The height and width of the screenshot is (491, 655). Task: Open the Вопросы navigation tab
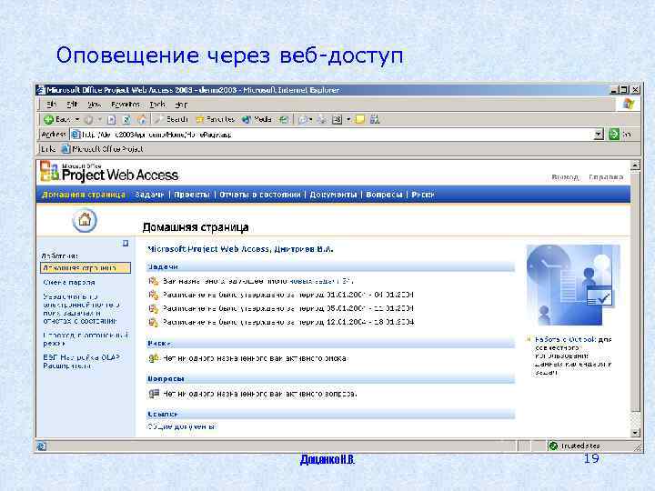click(384, 195)
